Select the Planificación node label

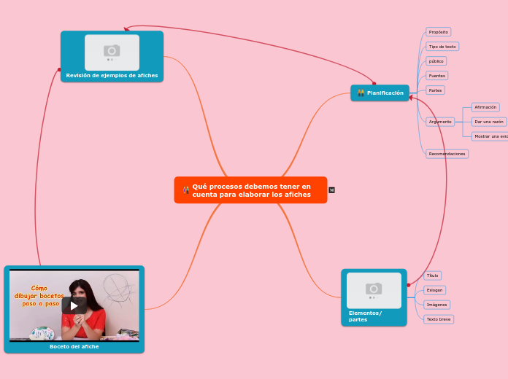(x=385, y=93)
